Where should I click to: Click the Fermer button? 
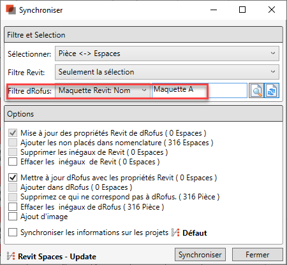click(258, 255)
